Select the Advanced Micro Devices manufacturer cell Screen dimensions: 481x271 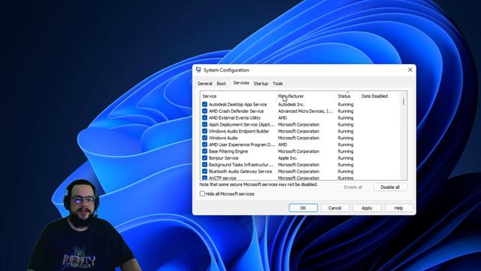point(306,111)
